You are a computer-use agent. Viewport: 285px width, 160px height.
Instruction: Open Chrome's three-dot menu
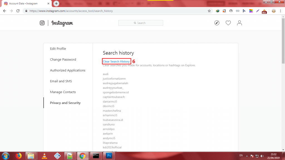(x=281, y=11)
